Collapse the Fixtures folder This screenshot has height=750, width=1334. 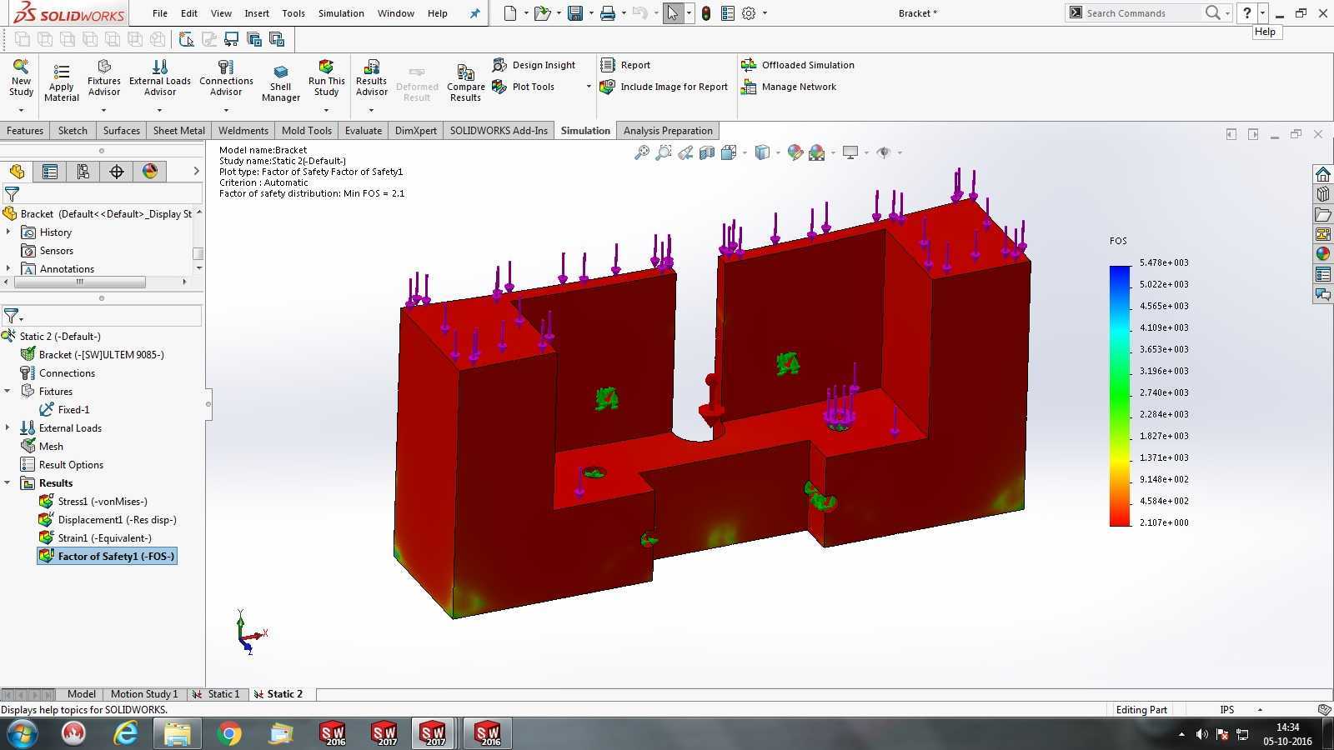(8, 391)
